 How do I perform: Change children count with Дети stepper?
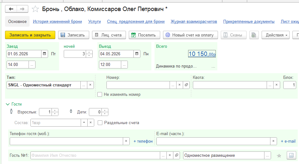[105, 112]
